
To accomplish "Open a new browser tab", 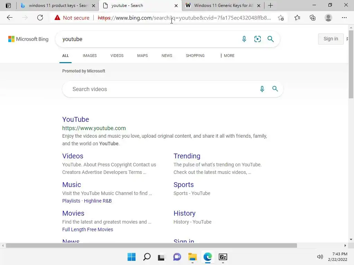I will point(270,6).
